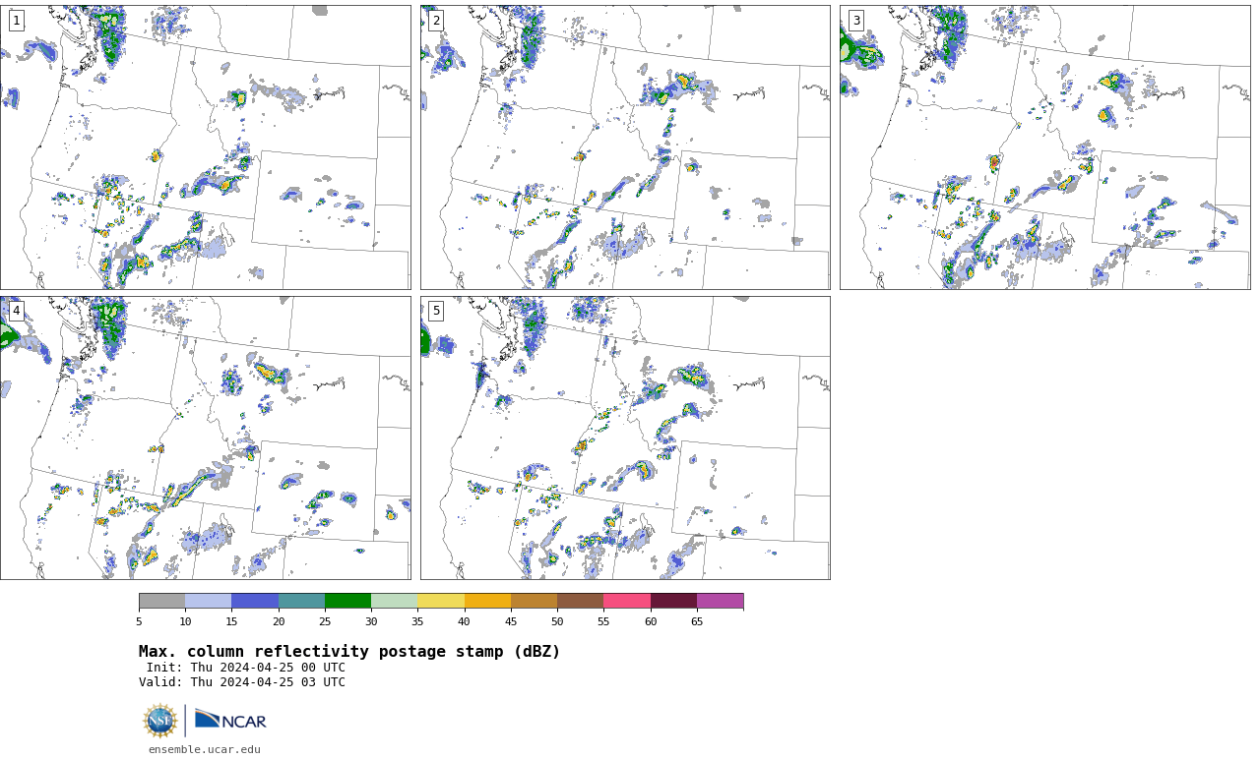Open ensemble member 5 postage stamp map
The height and width of the screenshot is (760, 1260).
point(625,438)
